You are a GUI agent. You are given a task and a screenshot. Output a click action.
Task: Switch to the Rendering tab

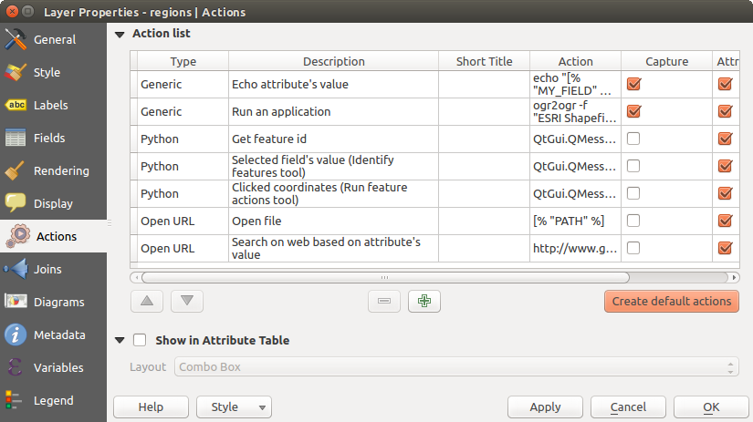point(61,171)
